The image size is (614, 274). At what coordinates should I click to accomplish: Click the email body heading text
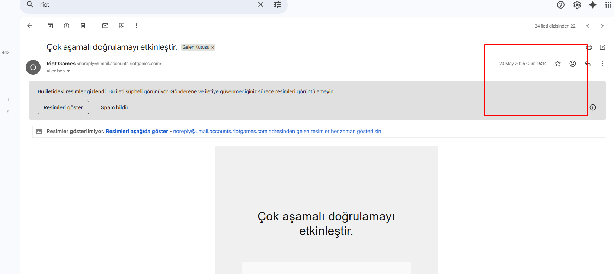click(x=326, y=223)
